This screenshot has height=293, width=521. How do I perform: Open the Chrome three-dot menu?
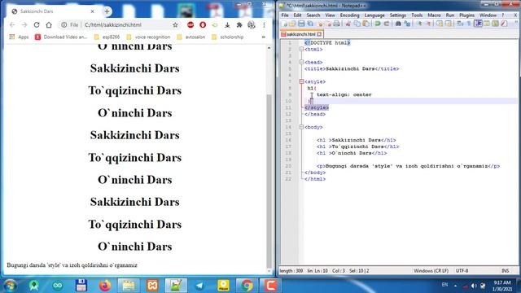264,25
